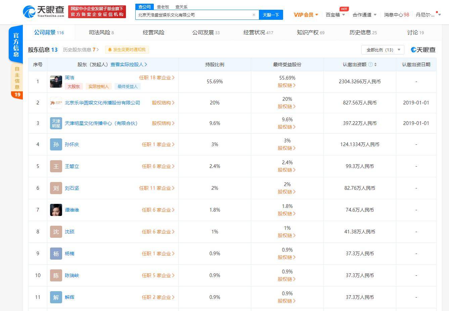
Task: Expand 陈瑞峡's 任职 5 家企业 link
Action: tap(158, 275)
